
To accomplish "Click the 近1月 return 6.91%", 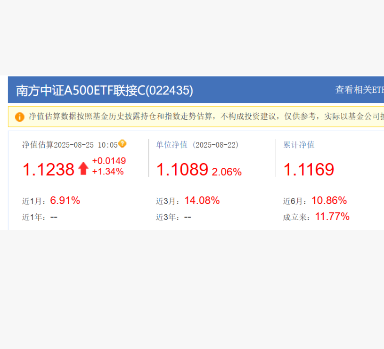I will point(65,200).
